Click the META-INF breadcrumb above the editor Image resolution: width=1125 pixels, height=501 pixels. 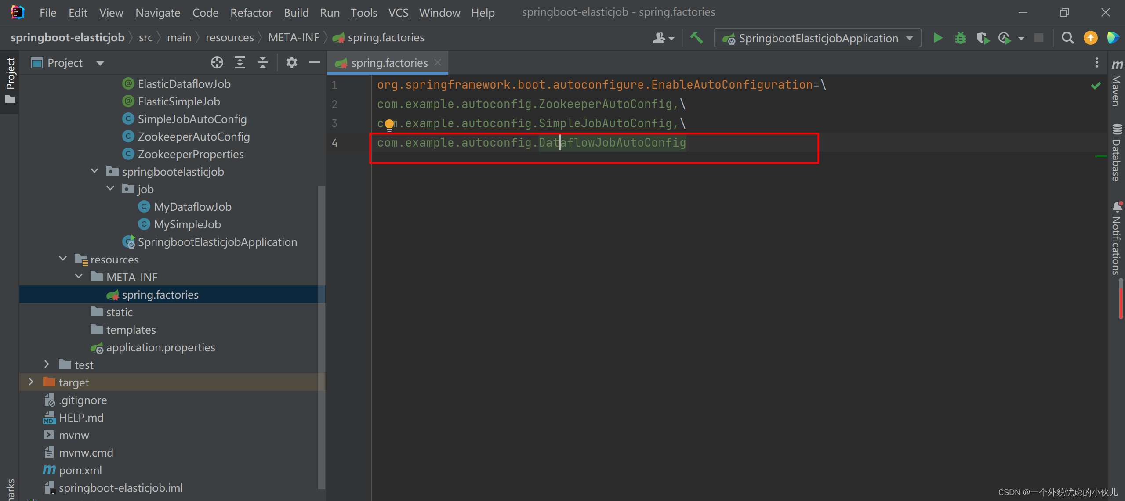point(294,37)
